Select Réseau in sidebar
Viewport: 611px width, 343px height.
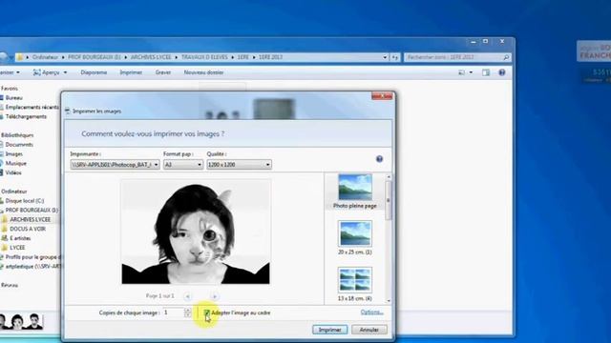[10, 285]
